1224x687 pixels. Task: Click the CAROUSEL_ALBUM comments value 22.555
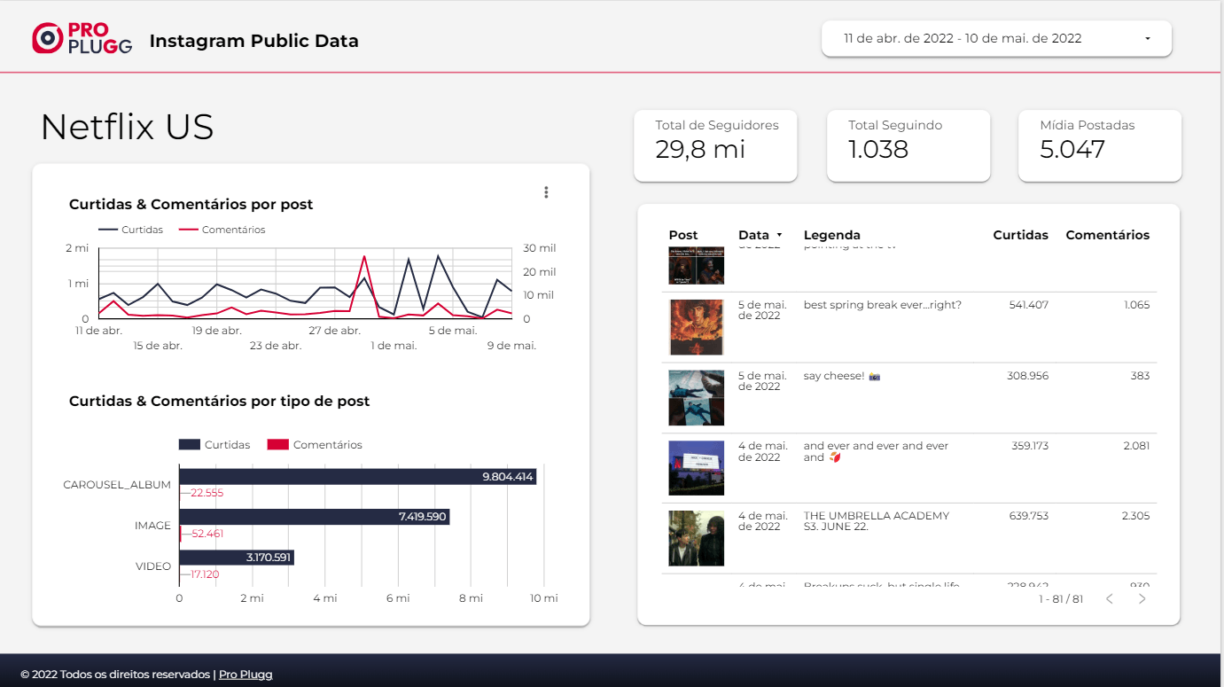pyautogui.click(x=207, y=493)
